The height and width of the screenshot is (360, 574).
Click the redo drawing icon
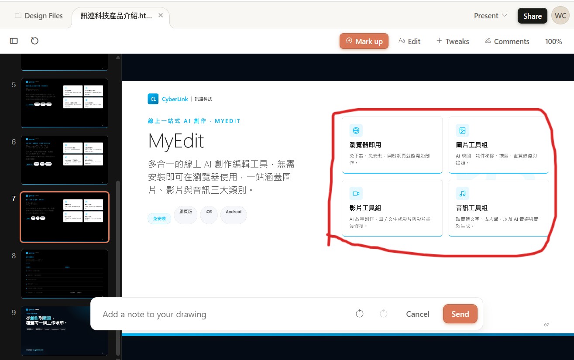click(384, 314)
